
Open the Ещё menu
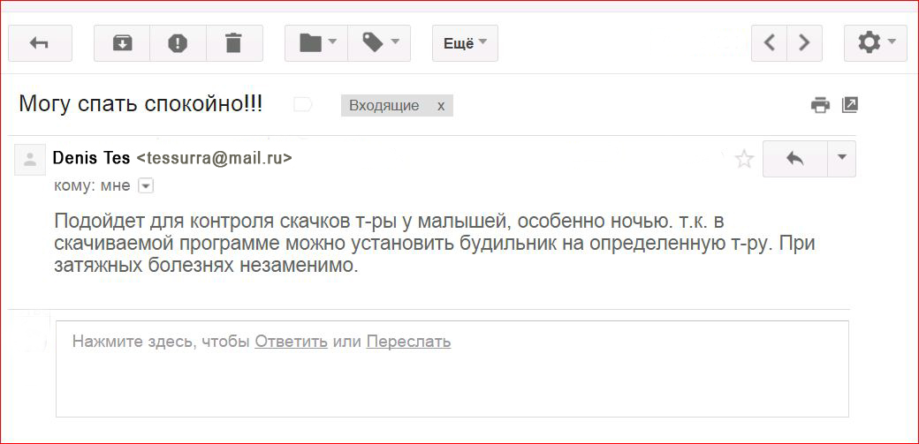point(465,43)
